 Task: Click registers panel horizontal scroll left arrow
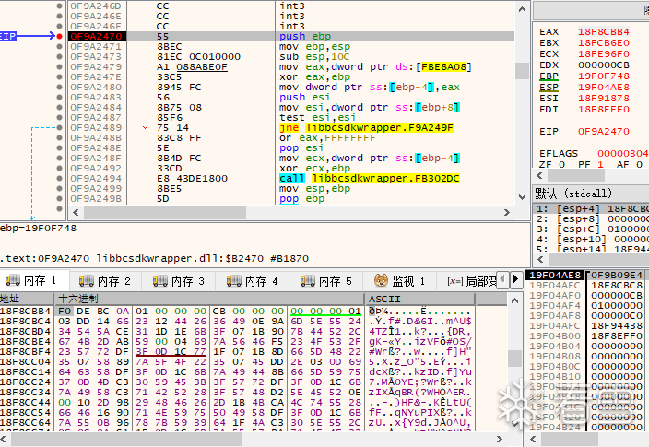(539, 175)
